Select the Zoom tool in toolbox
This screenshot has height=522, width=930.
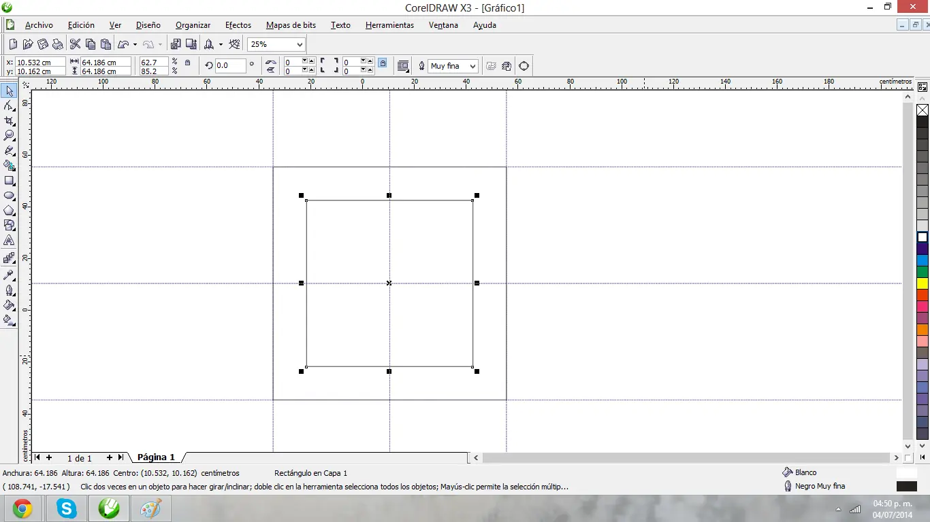(x=10, y=135)
